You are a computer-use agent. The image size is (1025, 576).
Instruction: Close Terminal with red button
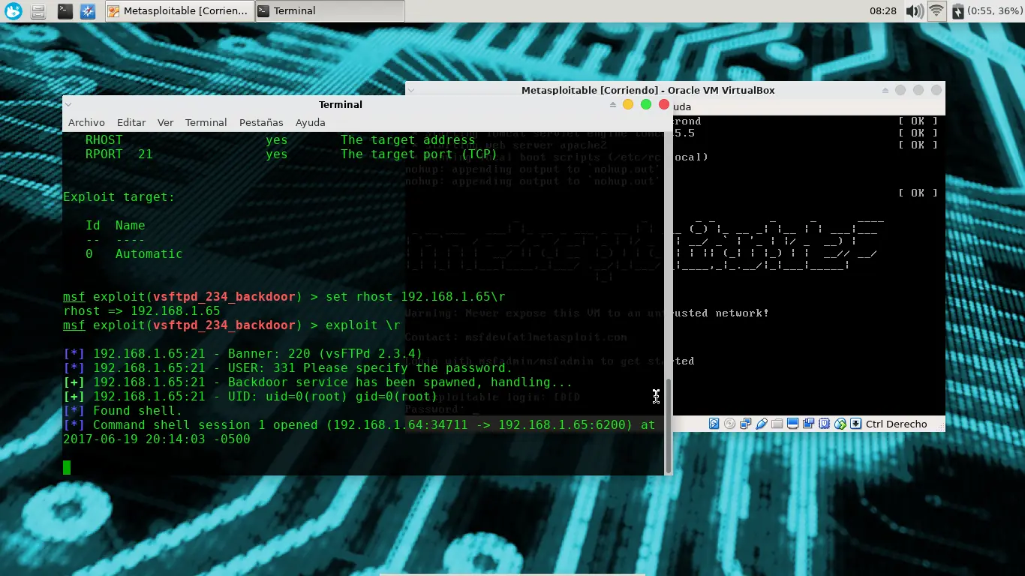663,104
